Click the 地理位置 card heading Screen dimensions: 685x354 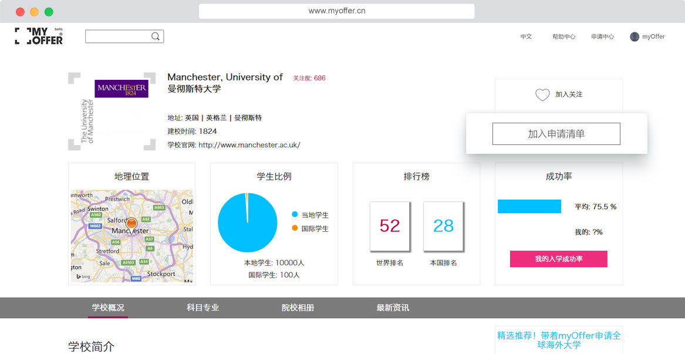131,177
